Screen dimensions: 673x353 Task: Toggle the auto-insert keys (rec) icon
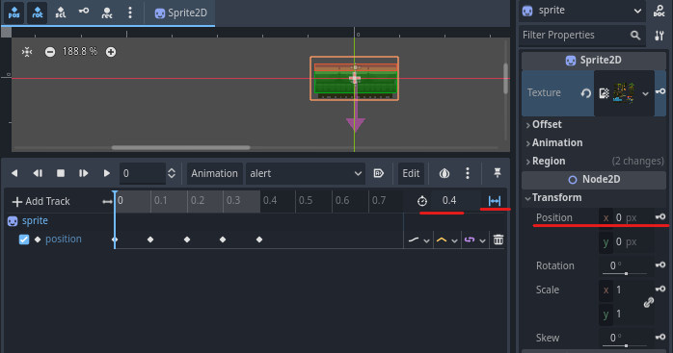coord(107,13)
